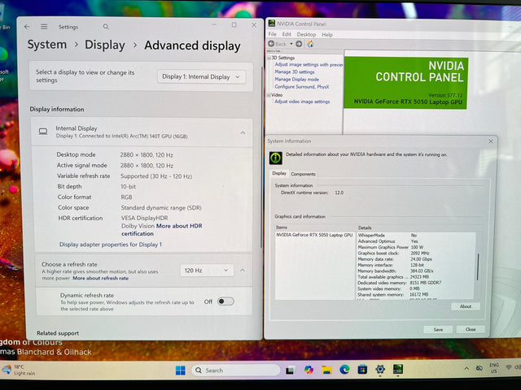Viewport: 521px width, 390px height.
Task: Click the Settings search magnifier icon
Action: point(106,27)
